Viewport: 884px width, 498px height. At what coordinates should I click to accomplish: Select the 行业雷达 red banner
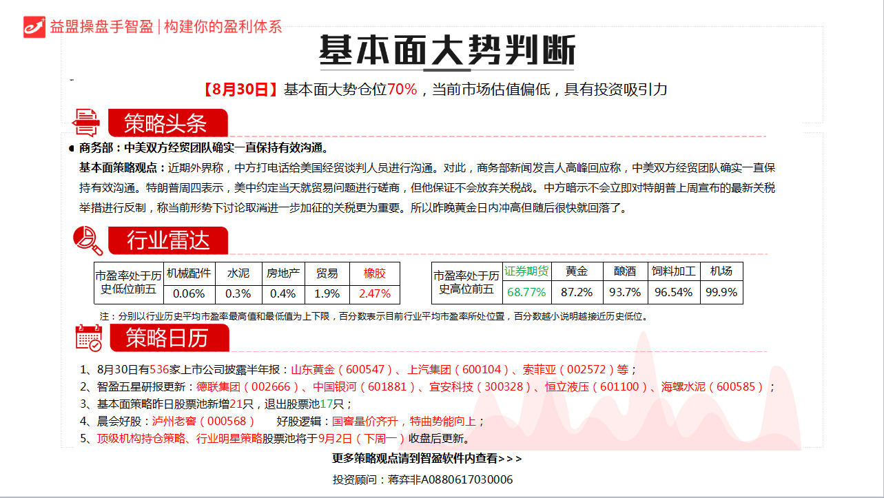(x=167, y=240)
